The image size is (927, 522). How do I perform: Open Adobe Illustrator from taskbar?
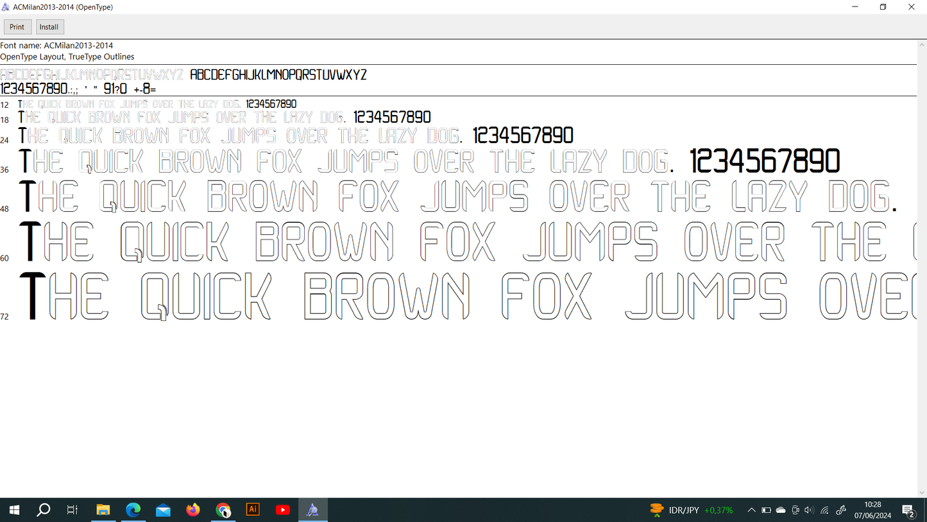[x=253, y=510]
